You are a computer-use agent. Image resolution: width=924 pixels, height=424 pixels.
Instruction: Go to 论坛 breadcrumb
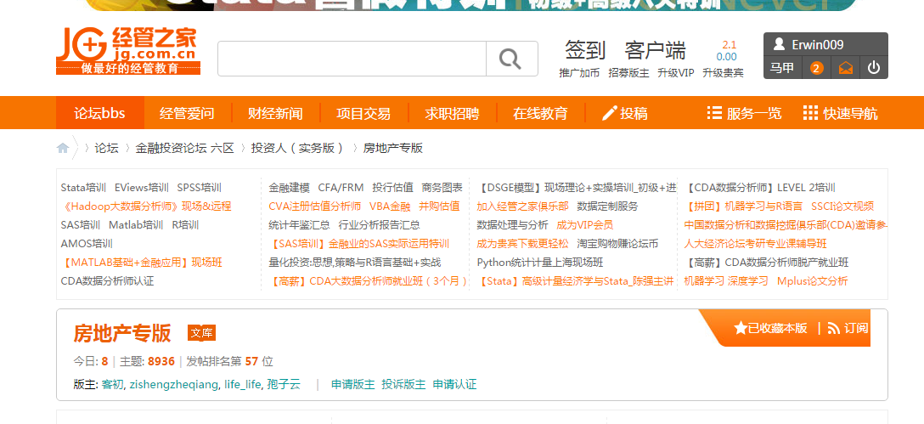(107, 148)
